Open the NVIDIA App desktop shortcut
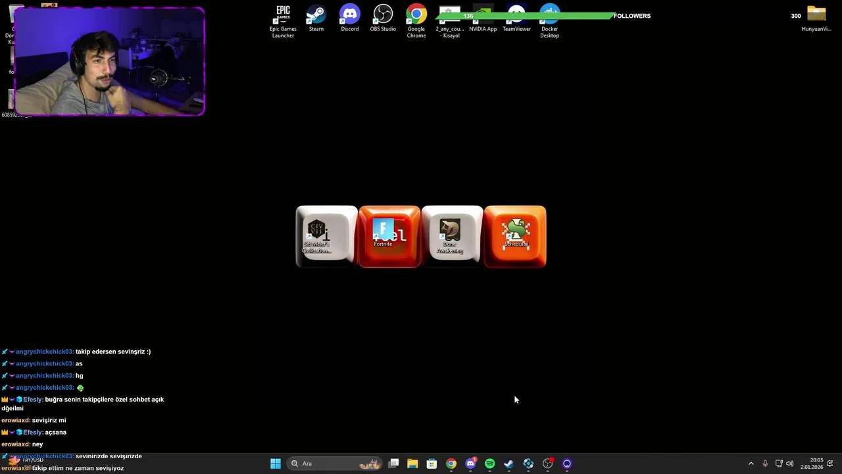842x474 pixels. [x=483, y=18]
